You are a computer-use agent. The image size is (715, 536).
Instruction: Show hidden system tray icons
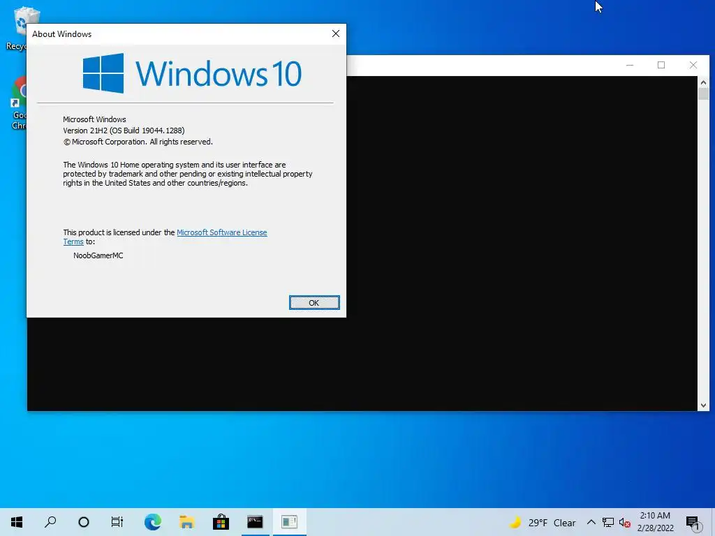click(x=591, y=522)
